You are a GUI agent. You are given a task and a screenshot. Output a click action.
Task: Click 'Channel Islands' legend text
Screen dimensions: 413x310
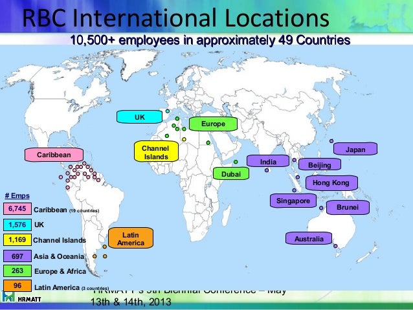[60, 240]
